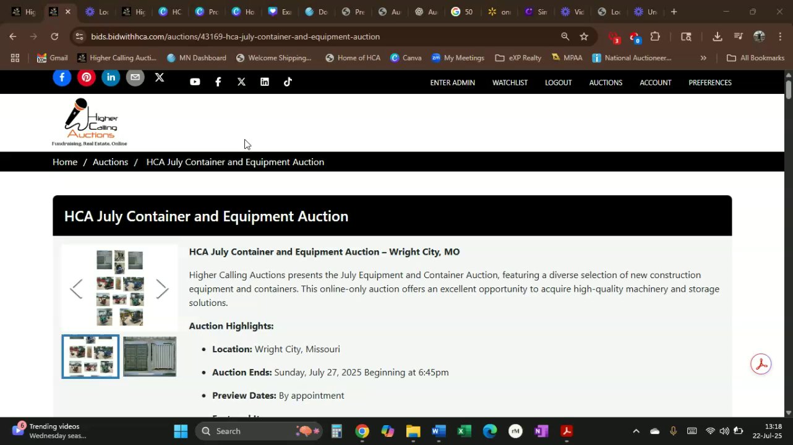The image size is (793, 445).
Task: Open Microsoft Edge from the taskbar
Action: tap(489, 431)
